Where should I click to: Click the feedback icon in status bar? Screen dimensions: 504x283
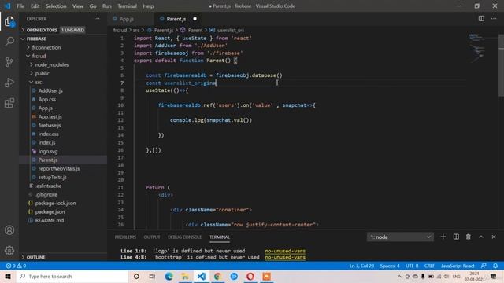(484, 266)
